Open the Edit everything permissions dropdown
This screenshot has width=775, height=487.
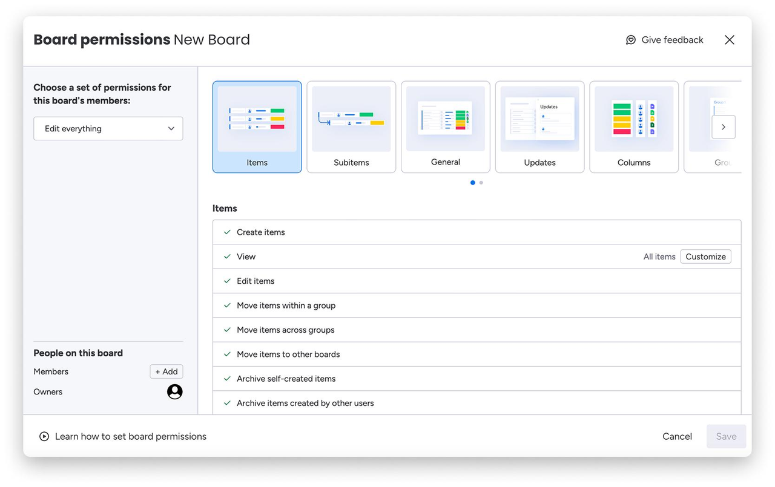click(108, 129)
